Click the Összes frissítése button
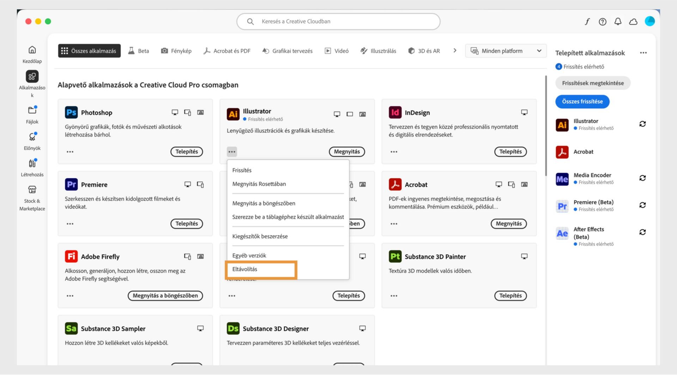677x375 pixels. pos(582,102)
